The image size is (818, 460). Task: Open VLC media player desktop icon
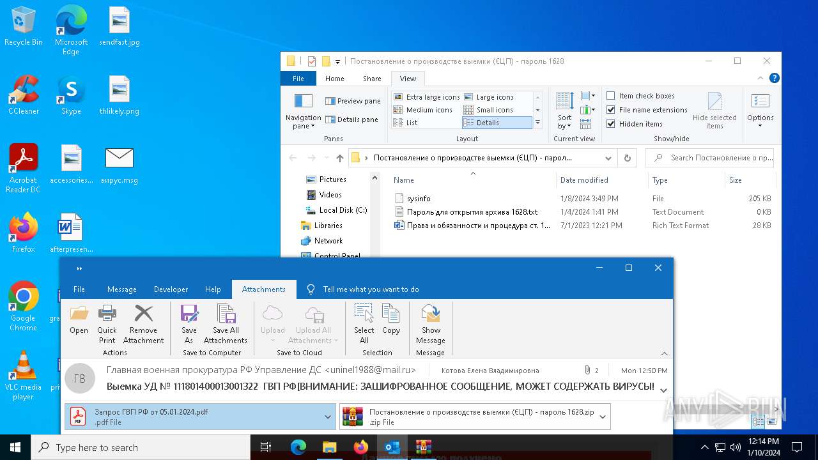[24, 375]
